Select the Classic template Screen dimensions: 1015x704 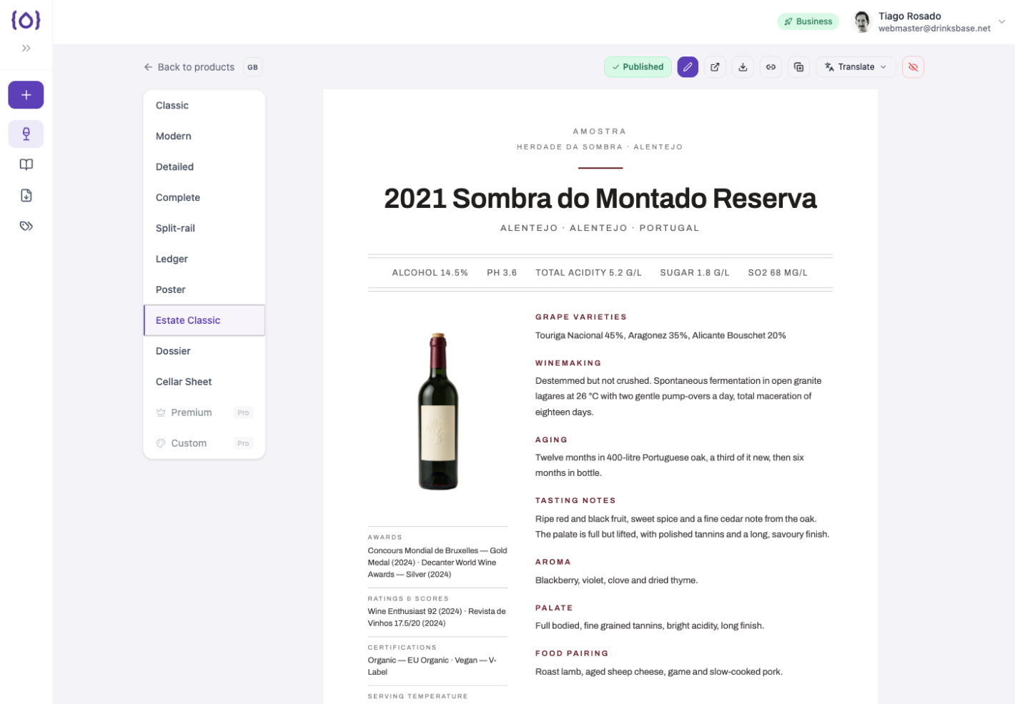click(204, 105)
